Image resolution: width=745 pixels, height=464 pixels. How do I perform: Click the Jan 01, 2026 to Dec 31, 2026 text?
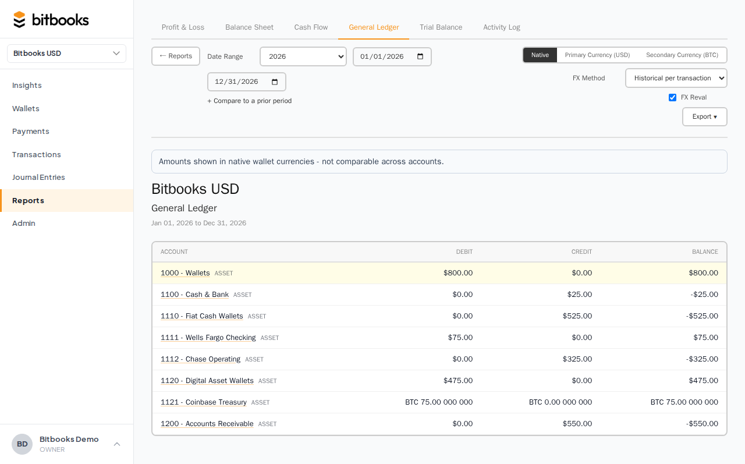198,223
